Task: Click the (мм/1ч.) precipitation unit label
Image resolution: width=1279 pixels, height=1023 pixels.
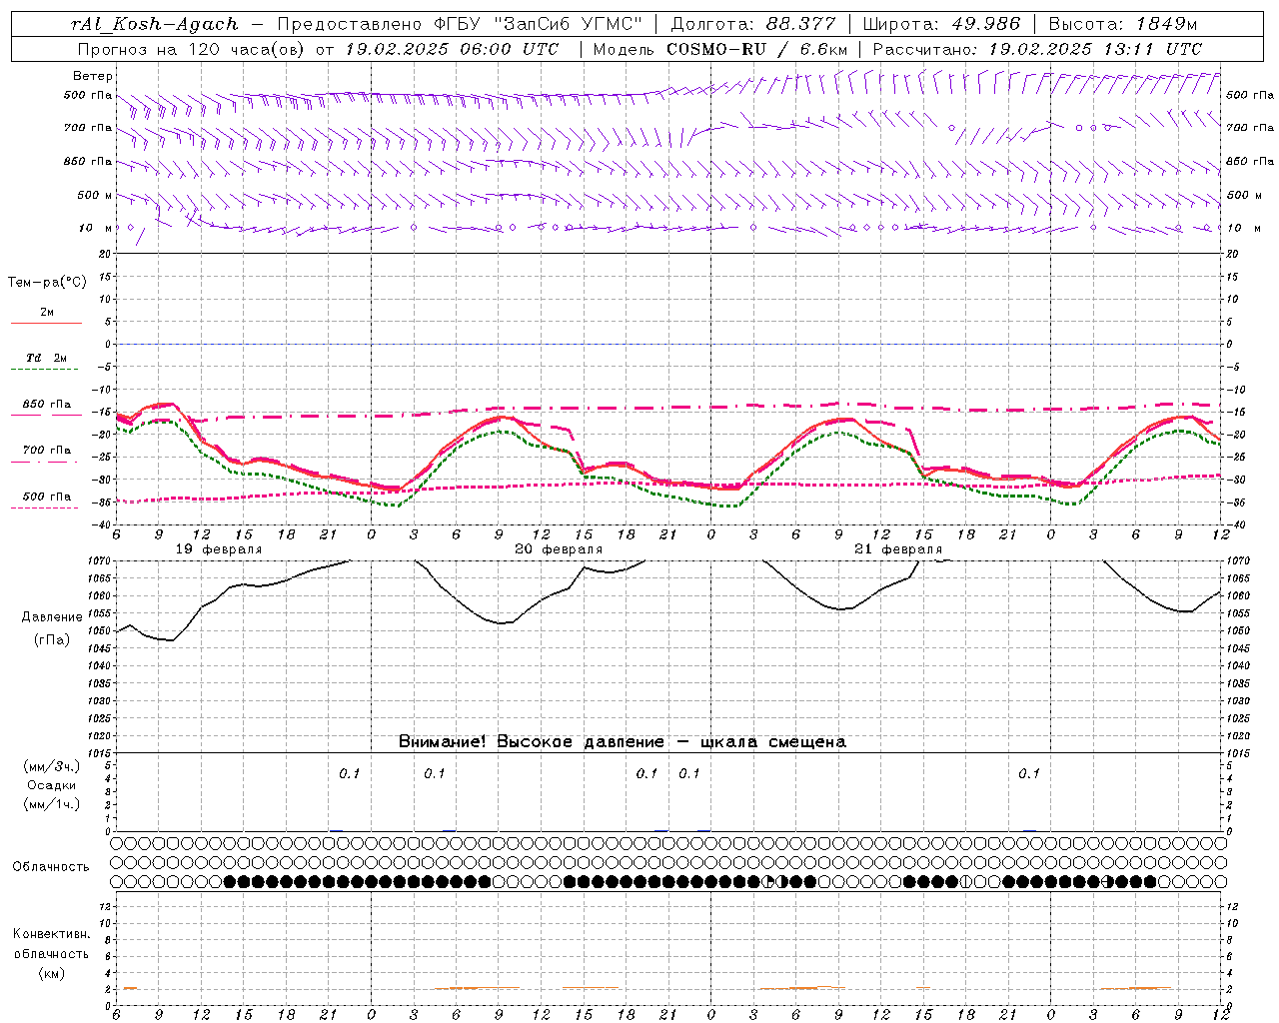Action: [51, 804]
